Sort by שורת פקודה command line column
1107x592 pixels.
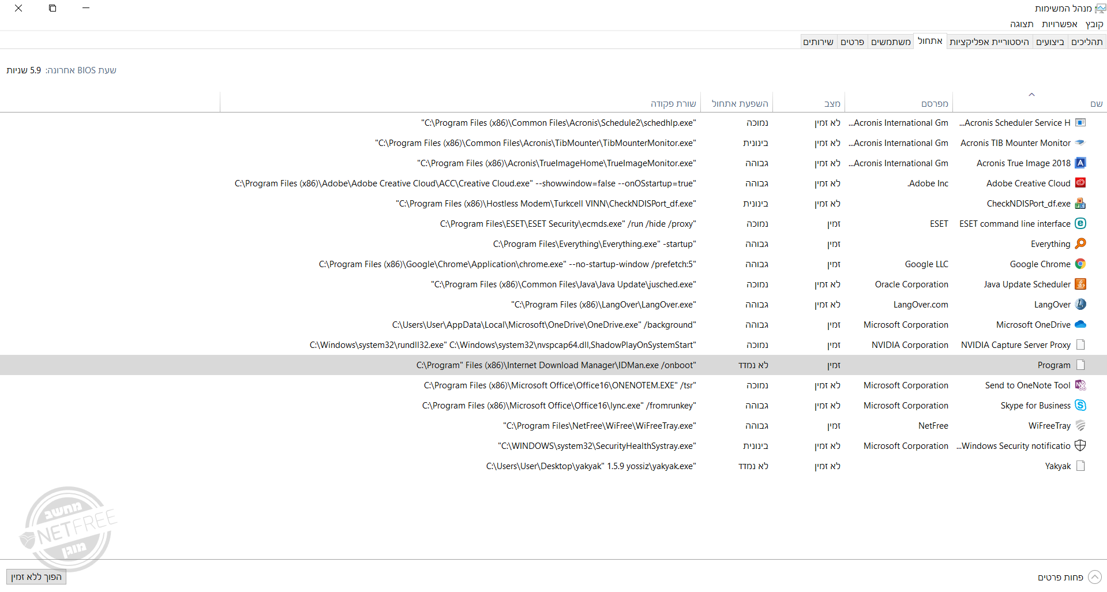(x=460, y=102)
